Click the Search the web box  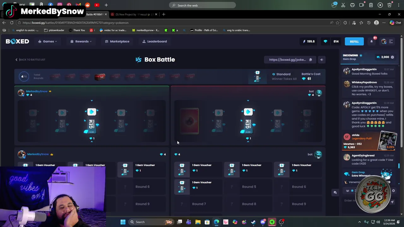pyautogui.click(x=202, y=5)
